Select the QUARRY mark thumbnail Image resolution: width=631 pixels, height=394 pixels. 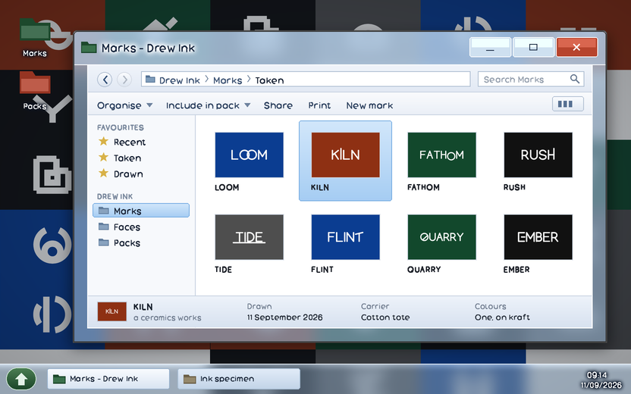[441, 237]
